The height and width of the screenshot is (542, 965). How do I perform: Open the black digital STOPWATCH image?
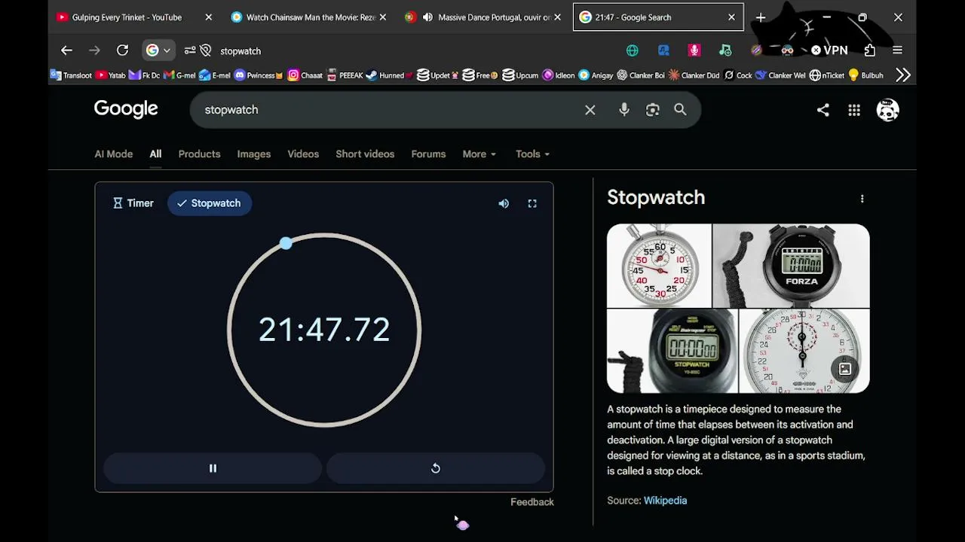(672, 351)
